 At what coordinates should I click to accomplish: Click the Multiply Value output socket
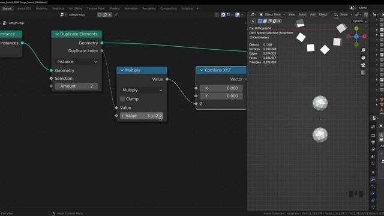point(167,79)
